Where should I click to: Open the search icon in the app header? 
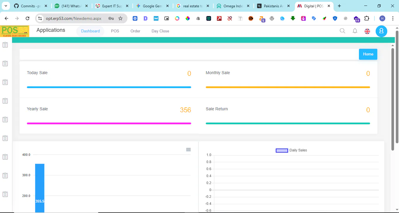(x=342, y=31)
